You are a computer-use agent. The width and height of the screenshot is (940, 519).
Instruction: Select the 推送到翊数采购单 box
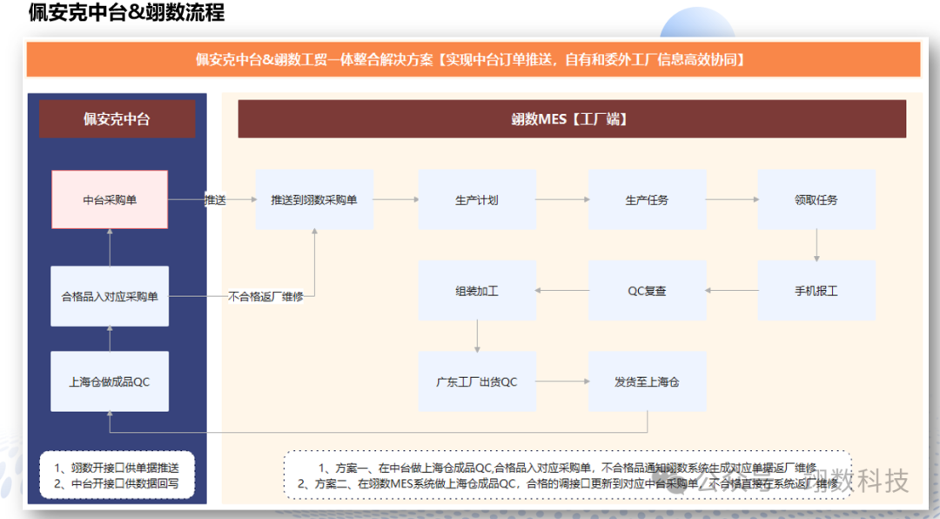click(314, 199)
